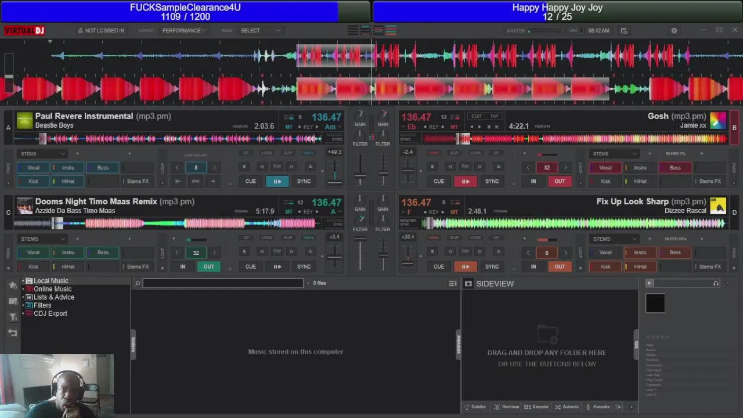Toggle Vocal stem on deck A

pyautogui.click(x=33, y=168)
